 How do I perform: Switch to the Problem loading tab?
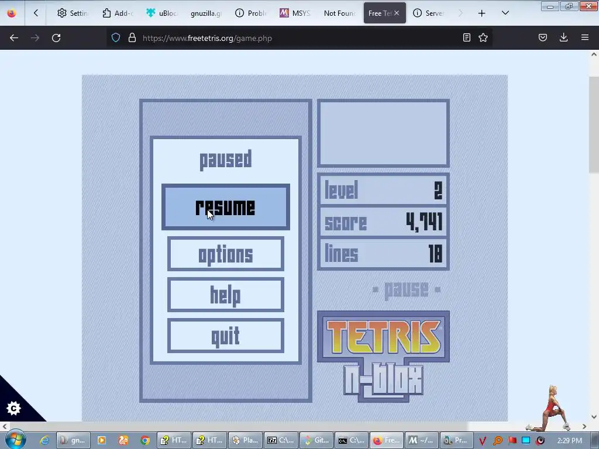pos(251,13)
